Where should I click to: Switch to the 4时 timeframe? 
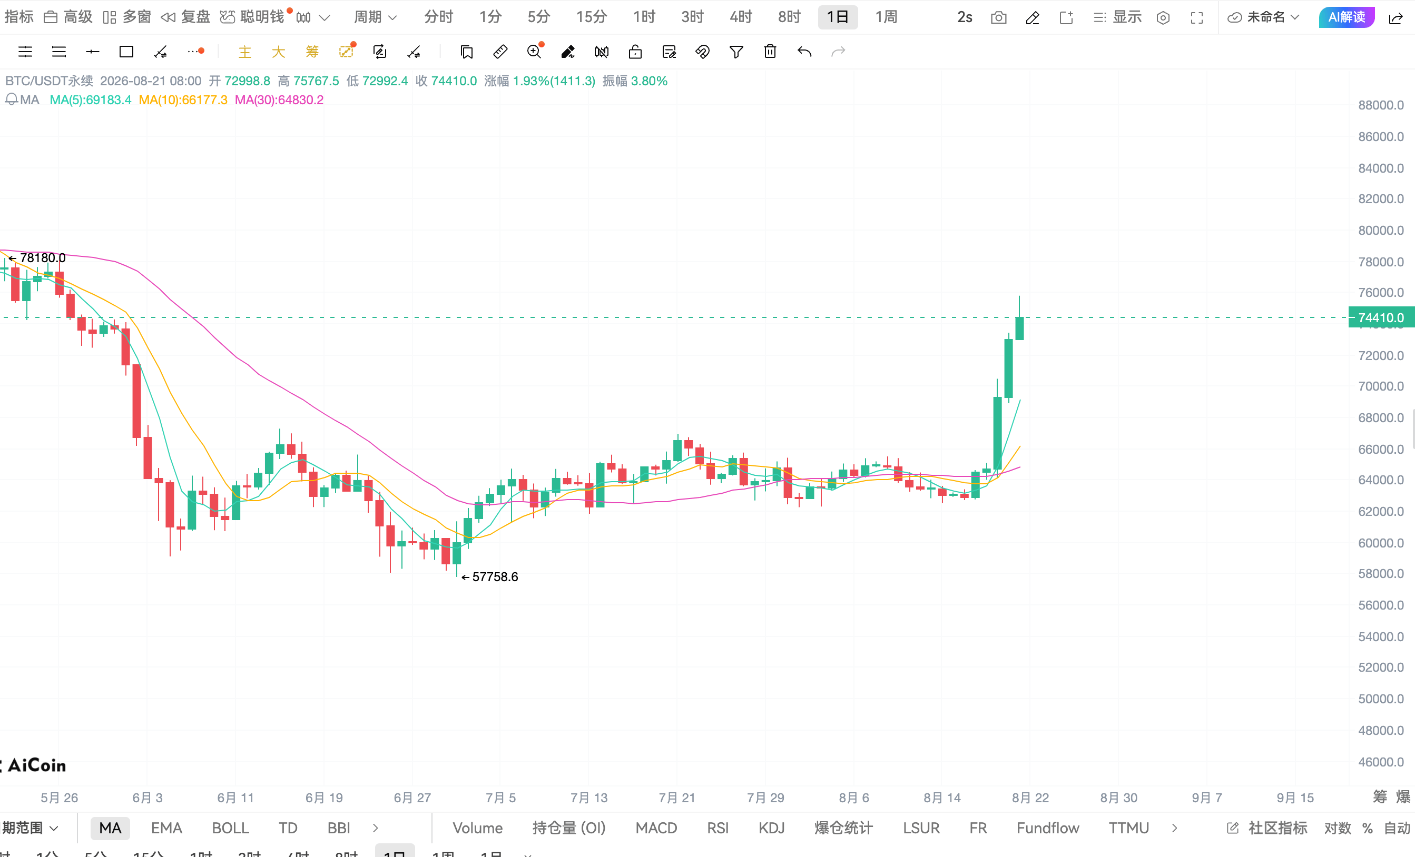(741, 17)
